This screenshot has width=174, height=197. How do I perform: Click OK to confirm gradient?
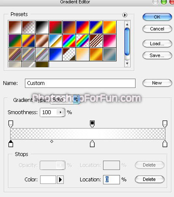tap(157, 17)
